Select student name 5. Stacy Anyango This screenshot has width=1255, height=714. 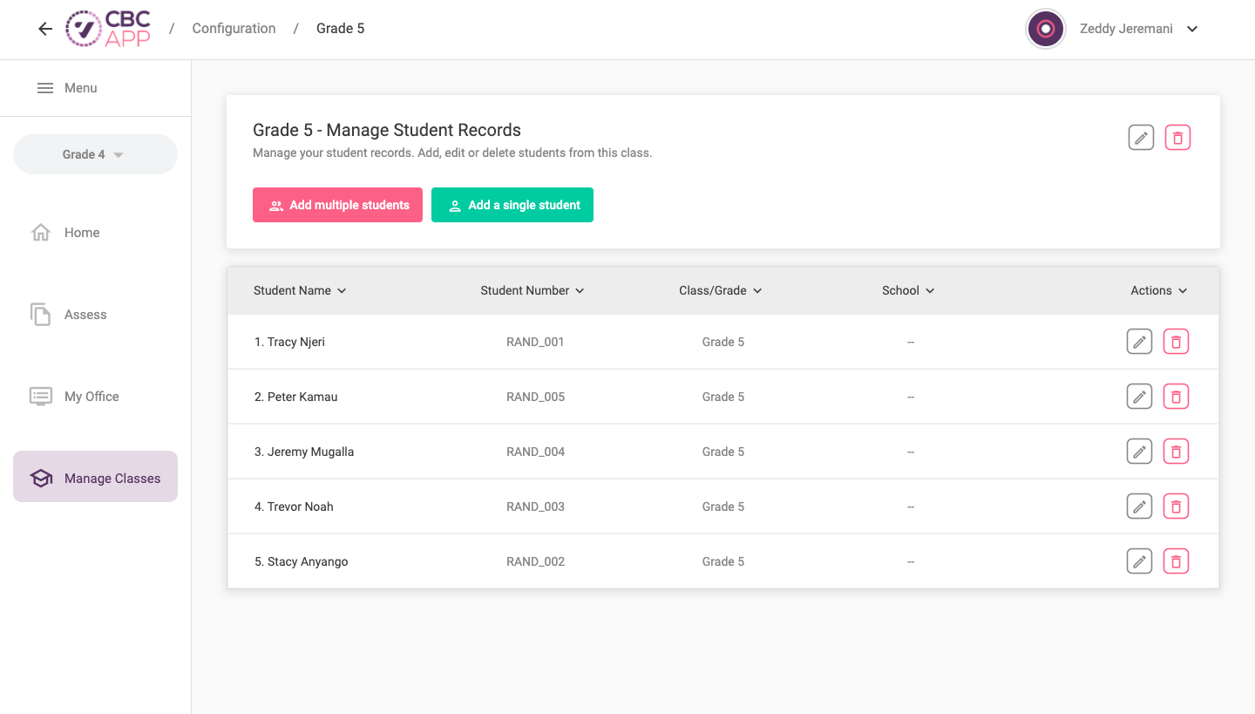tap(301, 561)
